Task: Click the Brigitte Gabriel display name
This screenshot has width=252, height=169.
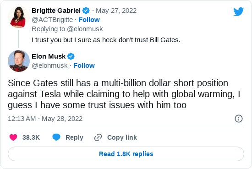Action: 56,11
